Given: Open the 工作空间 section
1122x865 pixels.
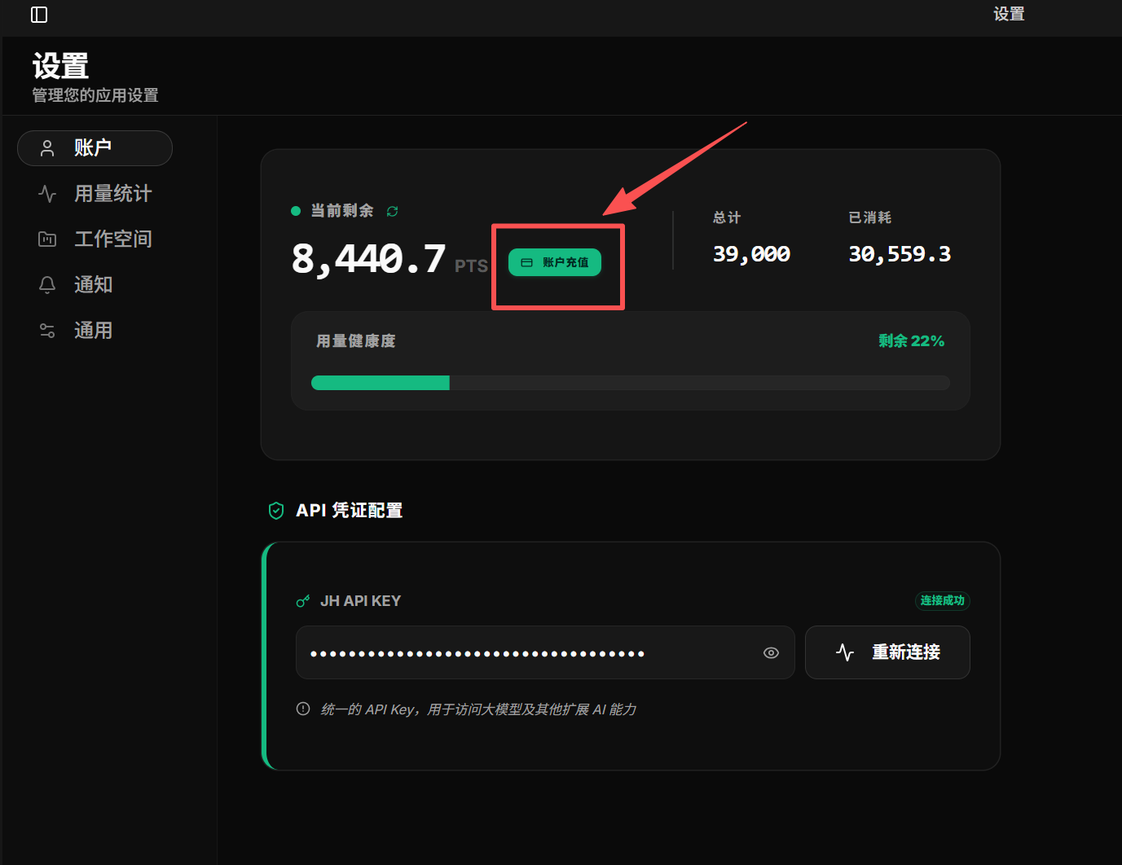Looking at the screenshot, I should 95,239.
